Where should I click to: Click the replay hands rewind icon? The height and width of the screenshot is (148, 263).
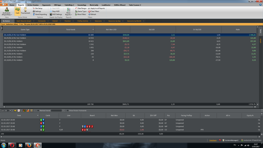point(15,110)
